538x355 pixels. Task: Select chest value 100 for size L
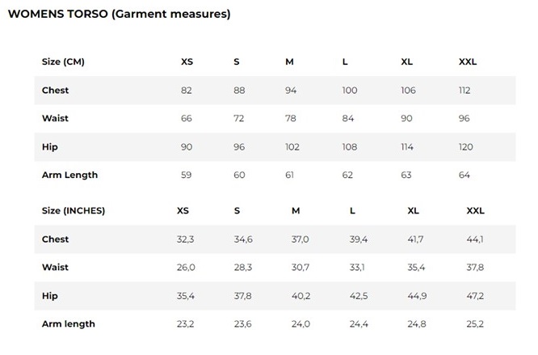pyautogui.click(x=350, y=91)
